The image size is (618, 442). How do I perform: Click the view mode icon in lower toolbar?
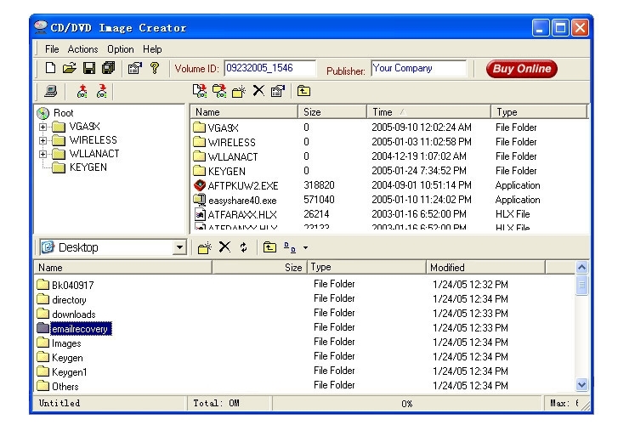[290, 247]
